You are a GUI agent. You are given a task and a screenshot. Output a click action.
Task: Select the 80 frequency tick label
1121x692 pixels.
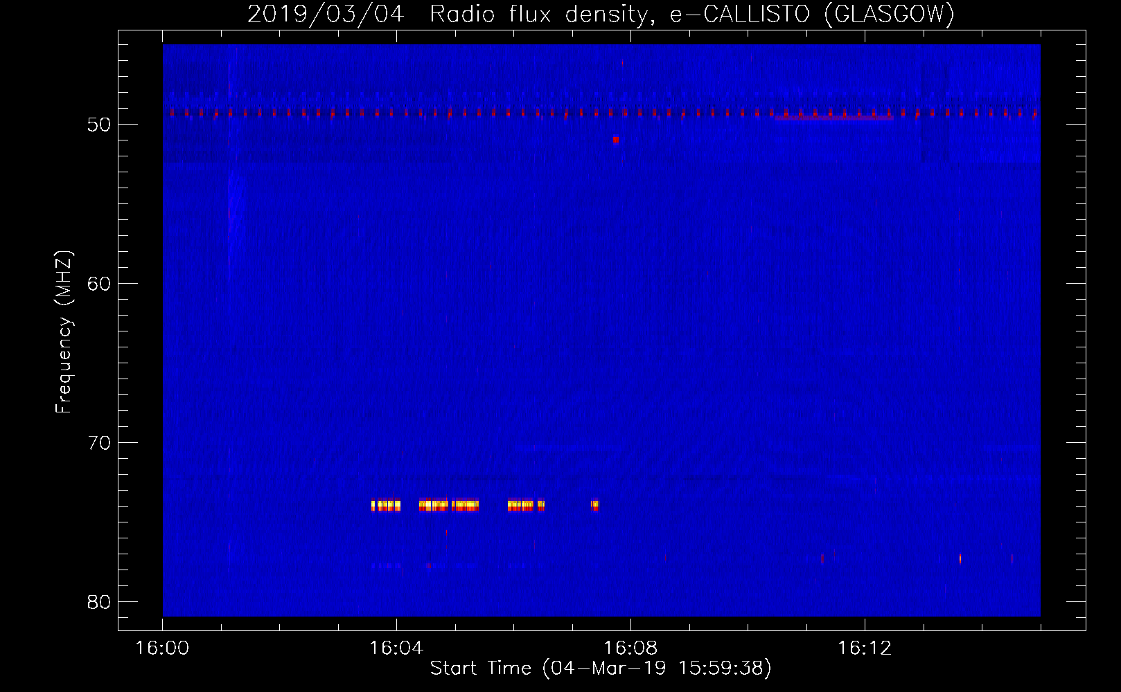click(x=99, y=602)
